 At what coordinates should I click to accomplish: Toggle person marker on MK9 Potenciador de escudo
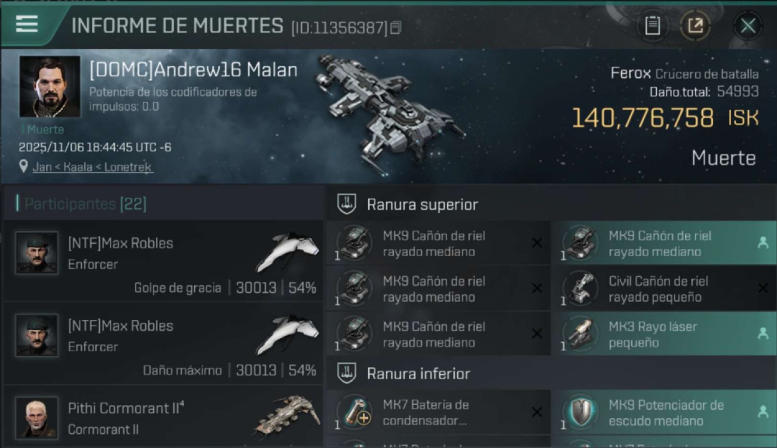(x=763, y=412)
